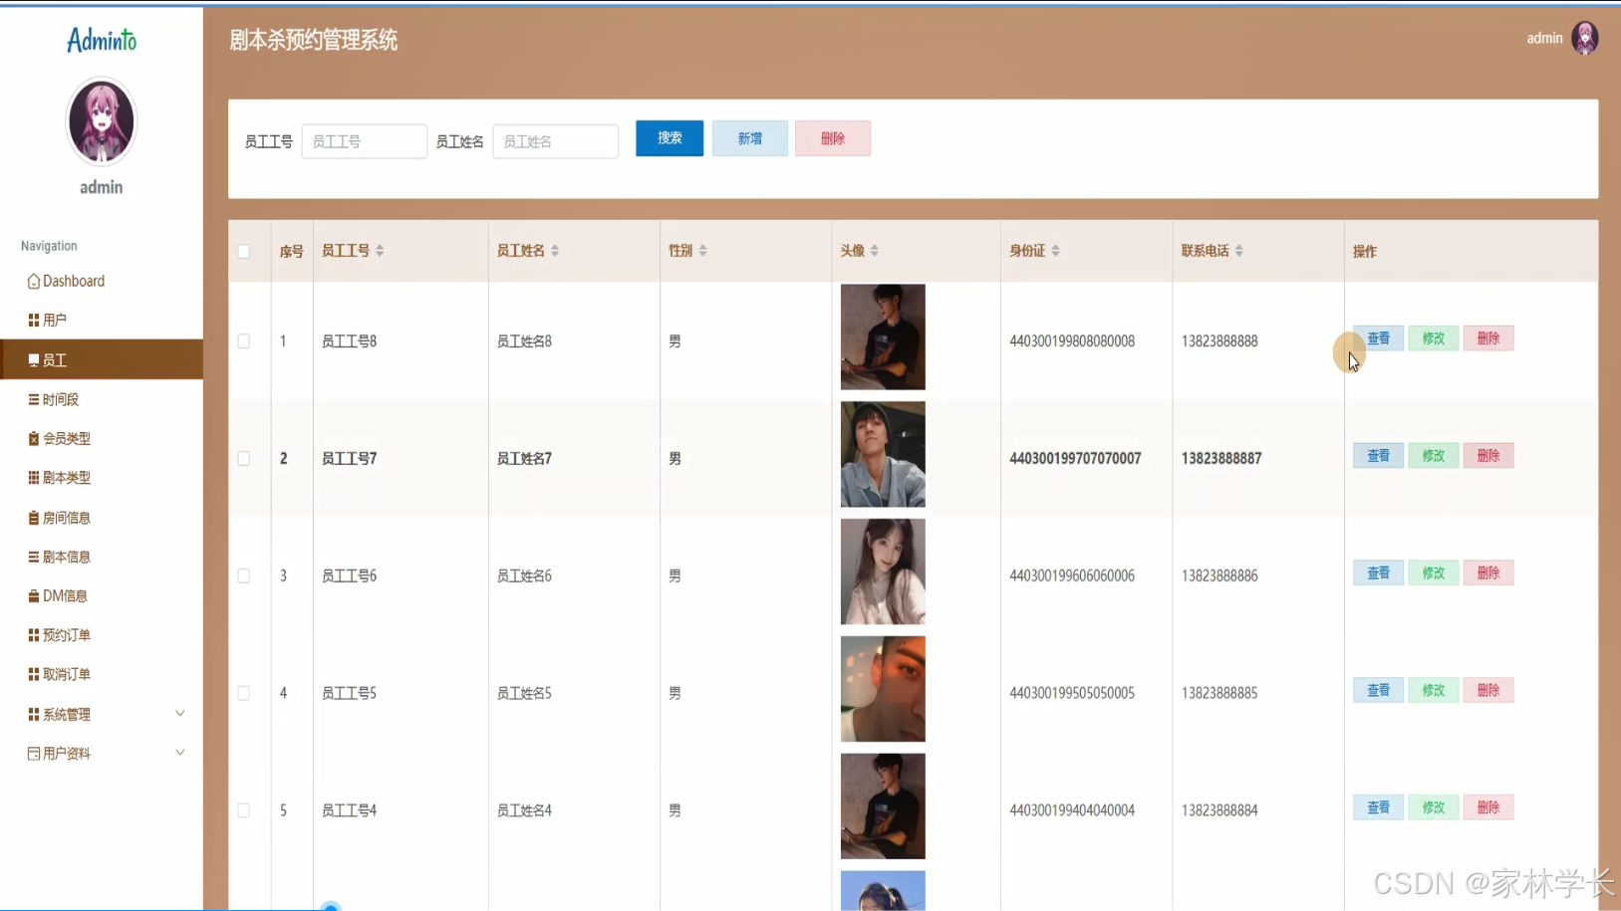1621x911 pixels.
Task: Click 删除 for 员工工号8
Action: [x=1488, y=339]
